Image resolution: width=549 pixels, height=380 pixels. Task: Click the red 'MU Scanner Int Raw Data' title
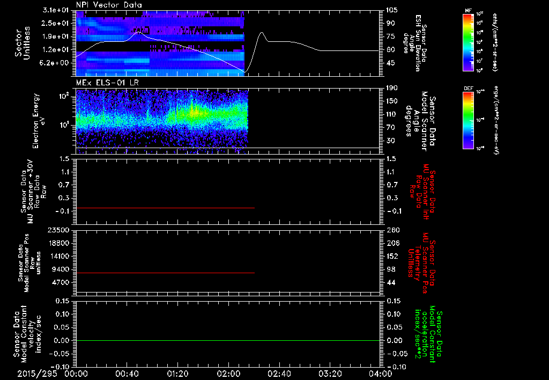coord(421,192)
